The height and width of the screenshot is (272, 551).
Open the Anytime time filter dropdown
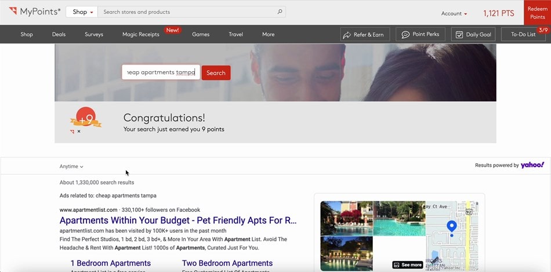[71, 167]
